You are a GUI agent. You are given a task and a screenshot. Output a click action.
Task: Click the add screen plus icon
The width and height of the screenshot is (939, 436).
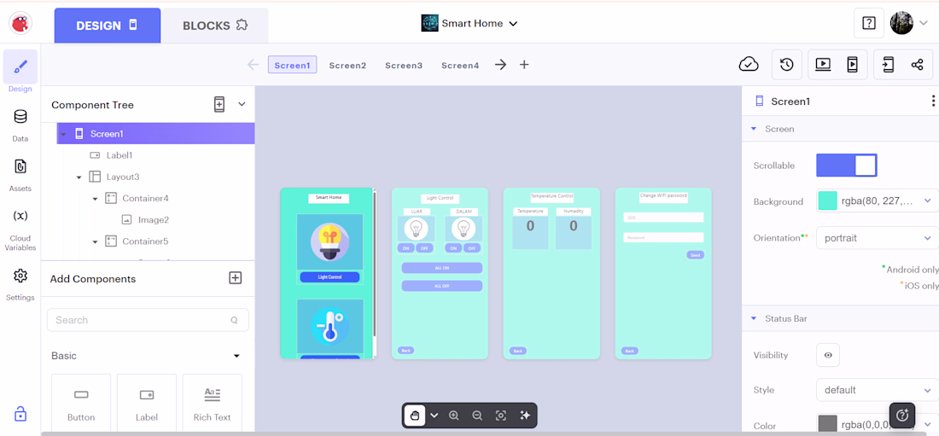coord(524,65)
